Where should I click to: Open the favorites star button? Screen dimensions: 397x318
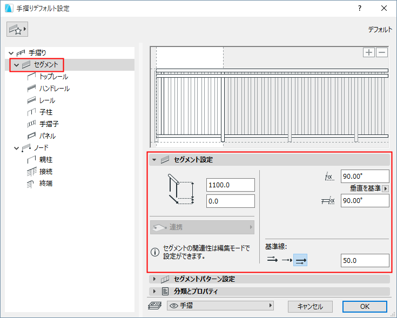point(17,29)
